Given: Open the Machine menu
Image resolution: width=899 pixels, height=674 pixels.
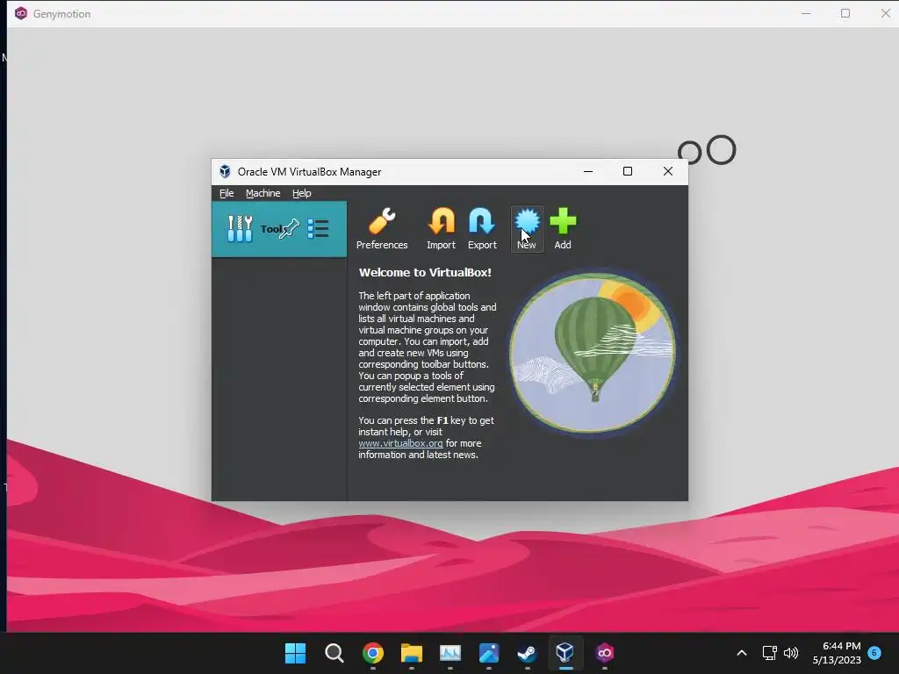Looking at the screenshot, I should coord(263,193).
